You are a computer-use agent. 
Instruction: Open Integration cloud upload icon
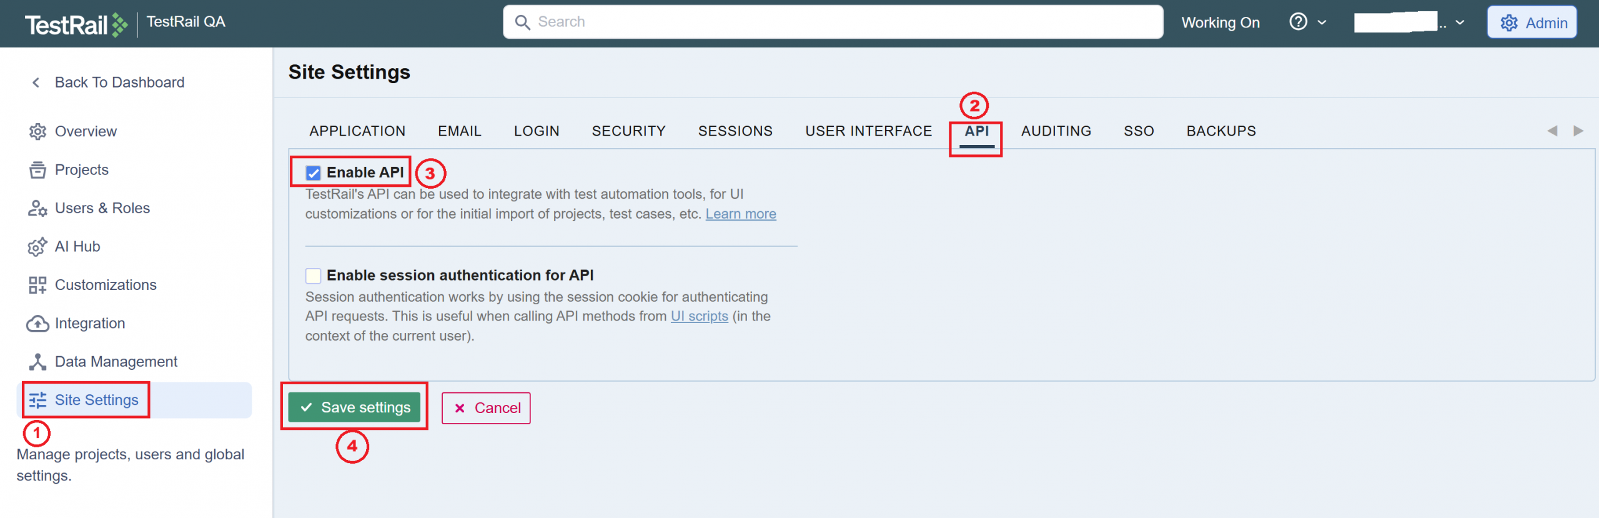tap(37, 324)
